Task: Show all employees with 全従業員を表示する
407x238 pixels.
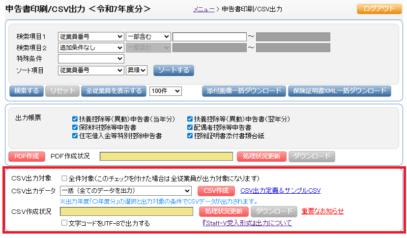Action: click(114, 91)
